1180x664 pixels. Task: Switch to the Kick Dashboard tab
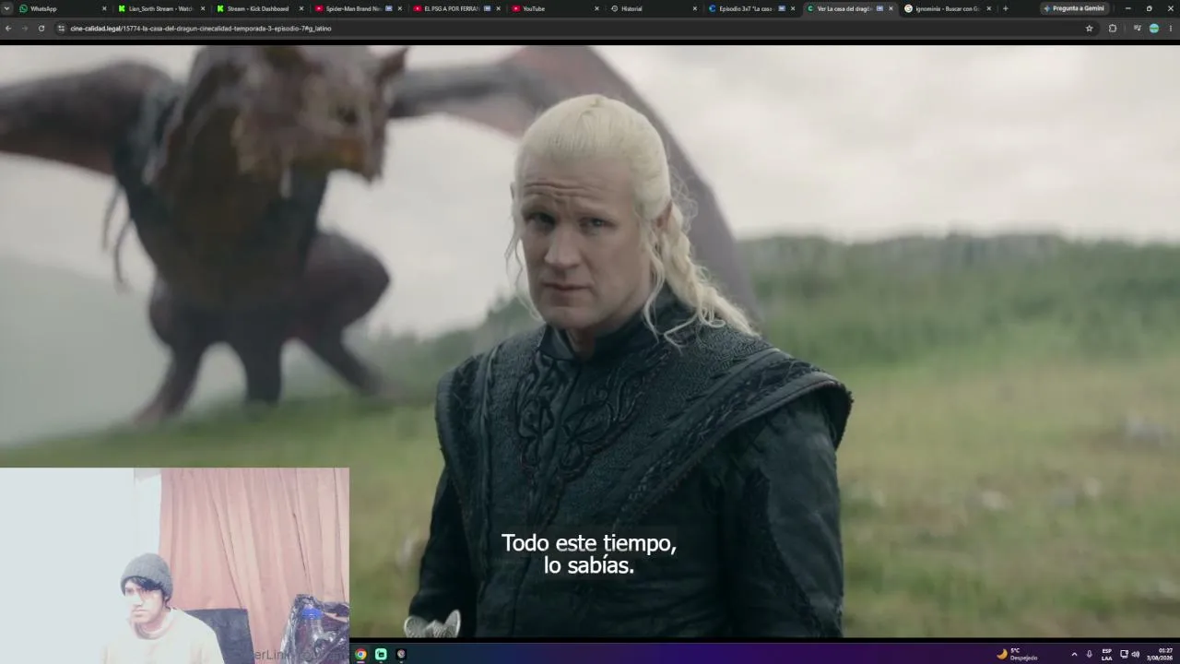(259, 8)
